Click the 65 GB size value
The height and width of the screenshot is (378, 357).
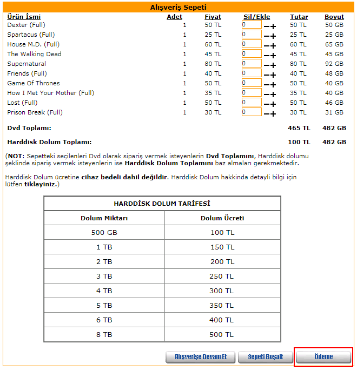click(334, 44)
